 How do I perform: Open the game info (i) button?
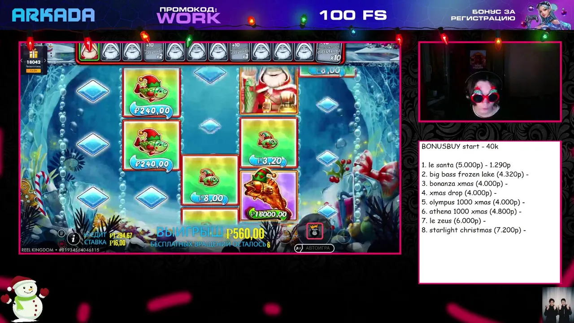click(74, 238)
